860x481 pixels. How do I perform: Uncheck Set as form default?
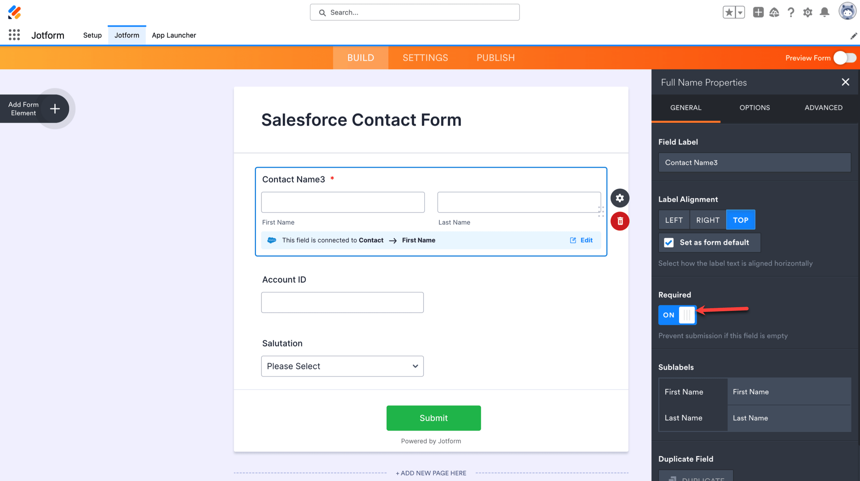click(x=669, y=243)
